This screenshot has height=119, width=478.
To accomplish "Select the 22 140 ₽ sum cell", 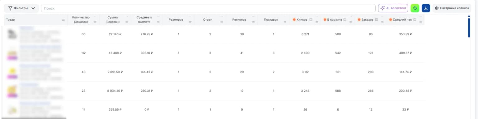I will (115, 34).
